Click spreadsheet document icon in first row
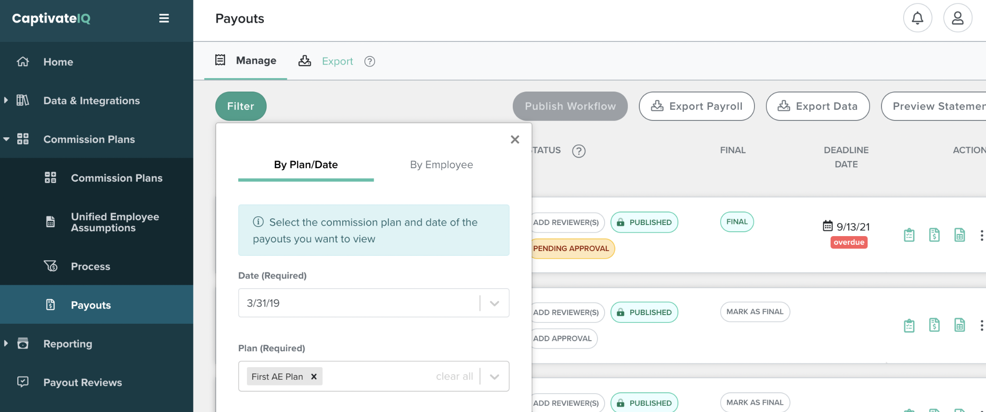Screen dimensions: 986x412 [960, 235]
